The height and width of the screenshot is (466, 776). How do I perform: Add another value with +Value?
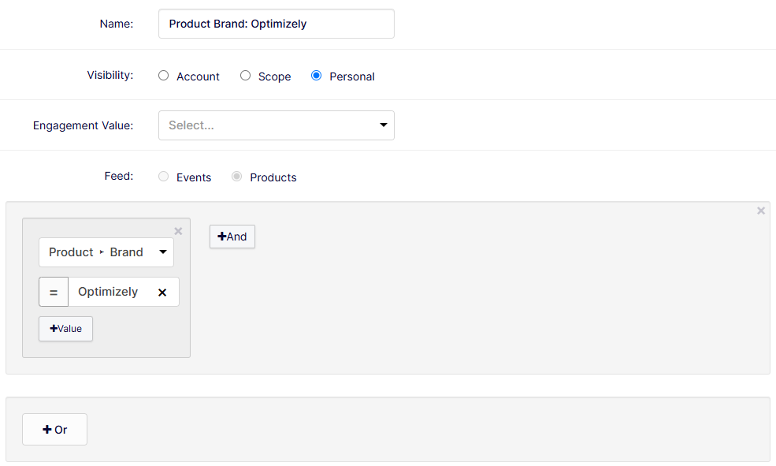point(65,329)
